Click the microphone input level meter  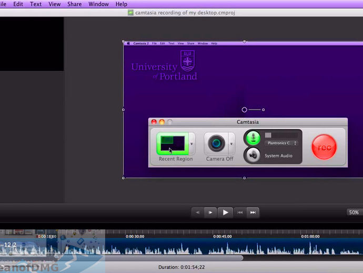281,135
